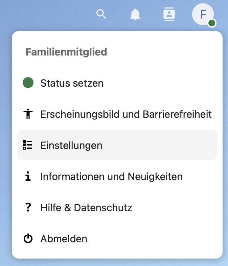Select the Status setzen menu entry
Viewport: 228px width, 266px height.
click(72, 83)
